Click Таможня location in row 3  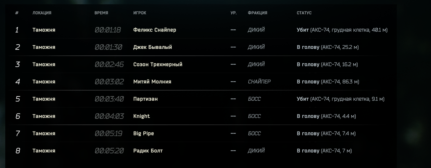coord(44,64)
